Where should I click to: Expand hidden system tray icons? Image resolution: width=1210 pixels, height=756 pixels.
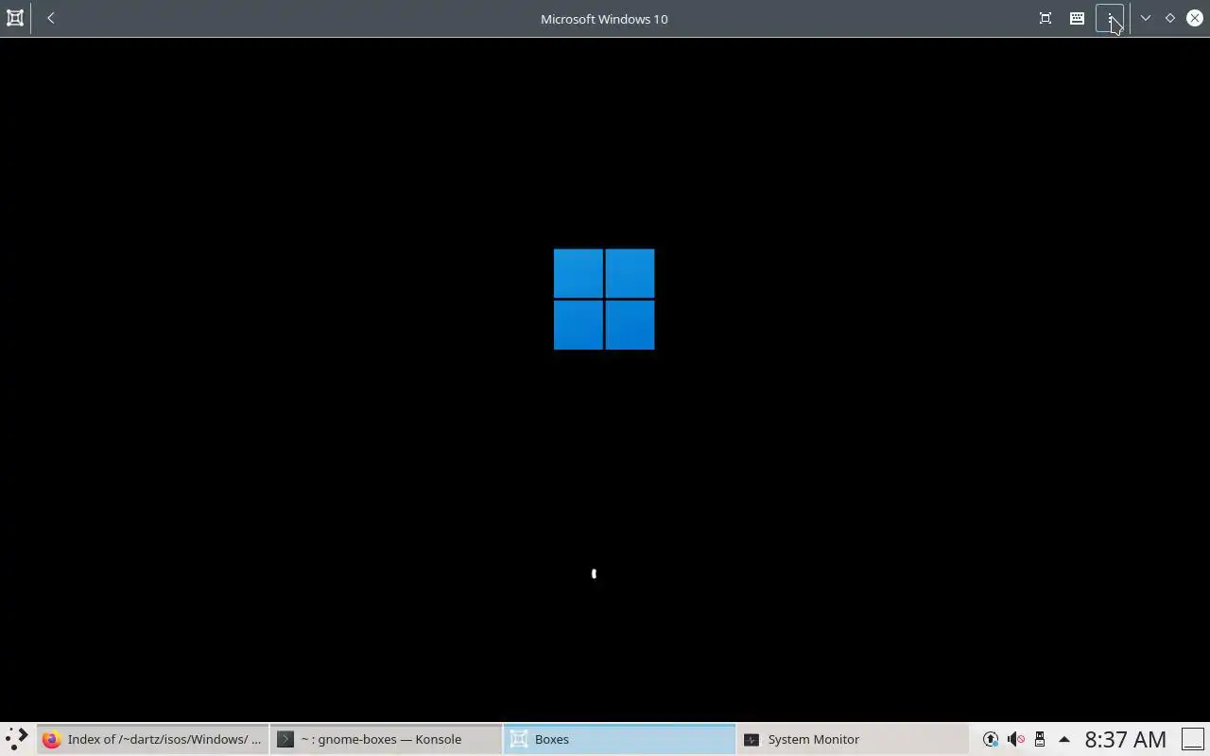tap(1064, 739)
